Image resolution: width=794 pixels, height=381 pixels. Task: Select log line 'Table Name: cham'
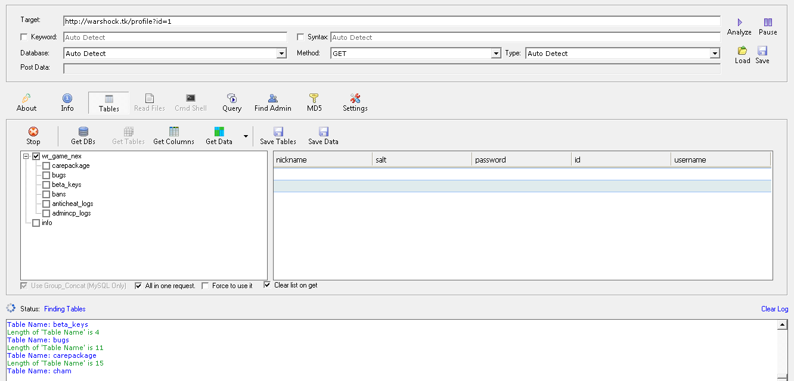[x=39, y=371]
